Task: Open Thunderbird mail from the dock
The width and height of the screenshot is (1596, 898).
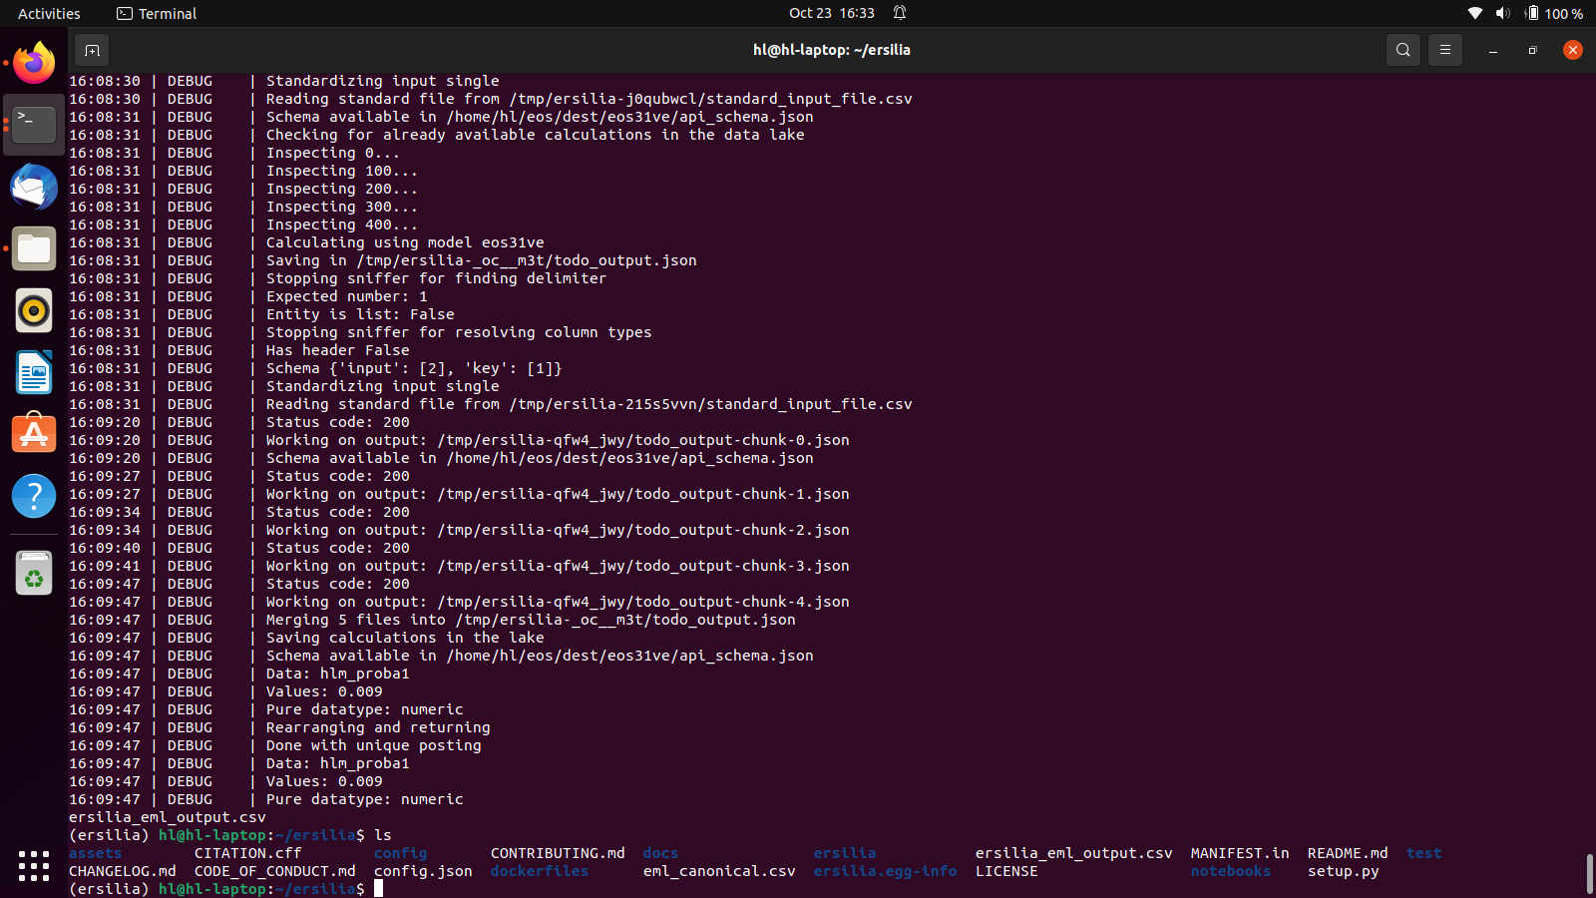Action: (33, 187)
